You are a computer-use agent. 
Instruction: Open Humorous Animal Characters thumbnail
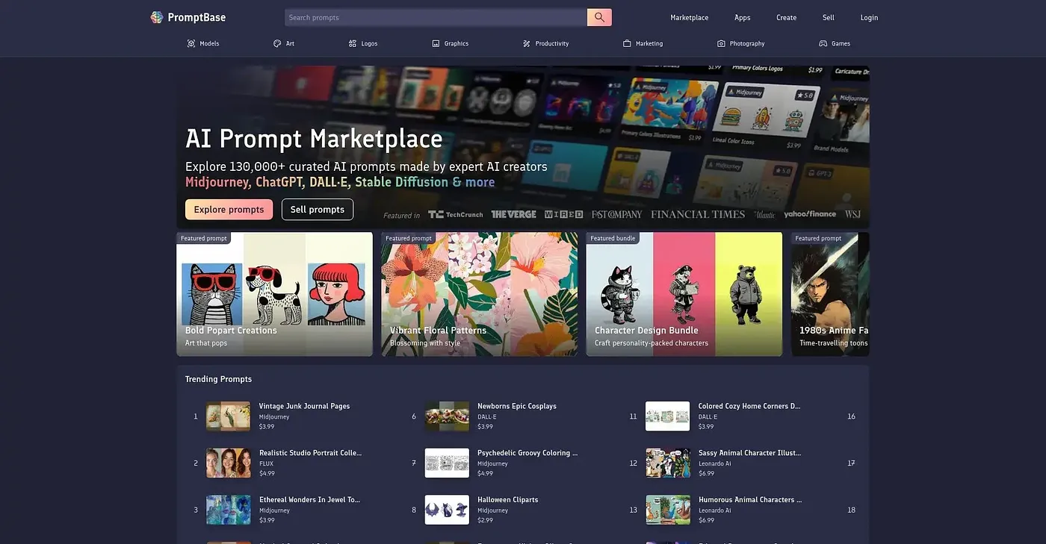[667, 510]
